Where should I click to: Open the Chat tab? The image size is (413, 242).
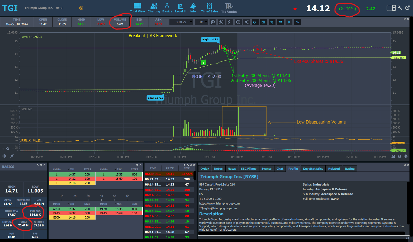[280, 169]
